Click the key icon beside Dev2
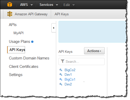The width and height of the screenshot is (130, 100). 61,84
